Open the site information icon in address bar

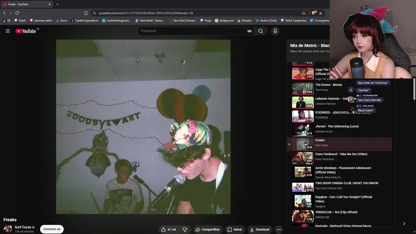point(94,13)
